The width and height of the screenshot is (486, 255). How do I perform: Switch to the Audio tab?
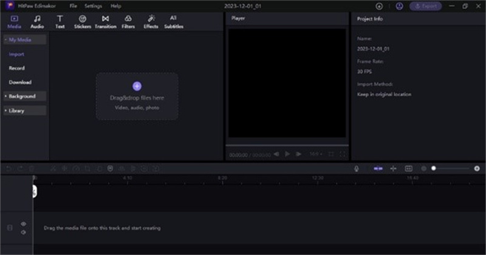pos(37,22)
